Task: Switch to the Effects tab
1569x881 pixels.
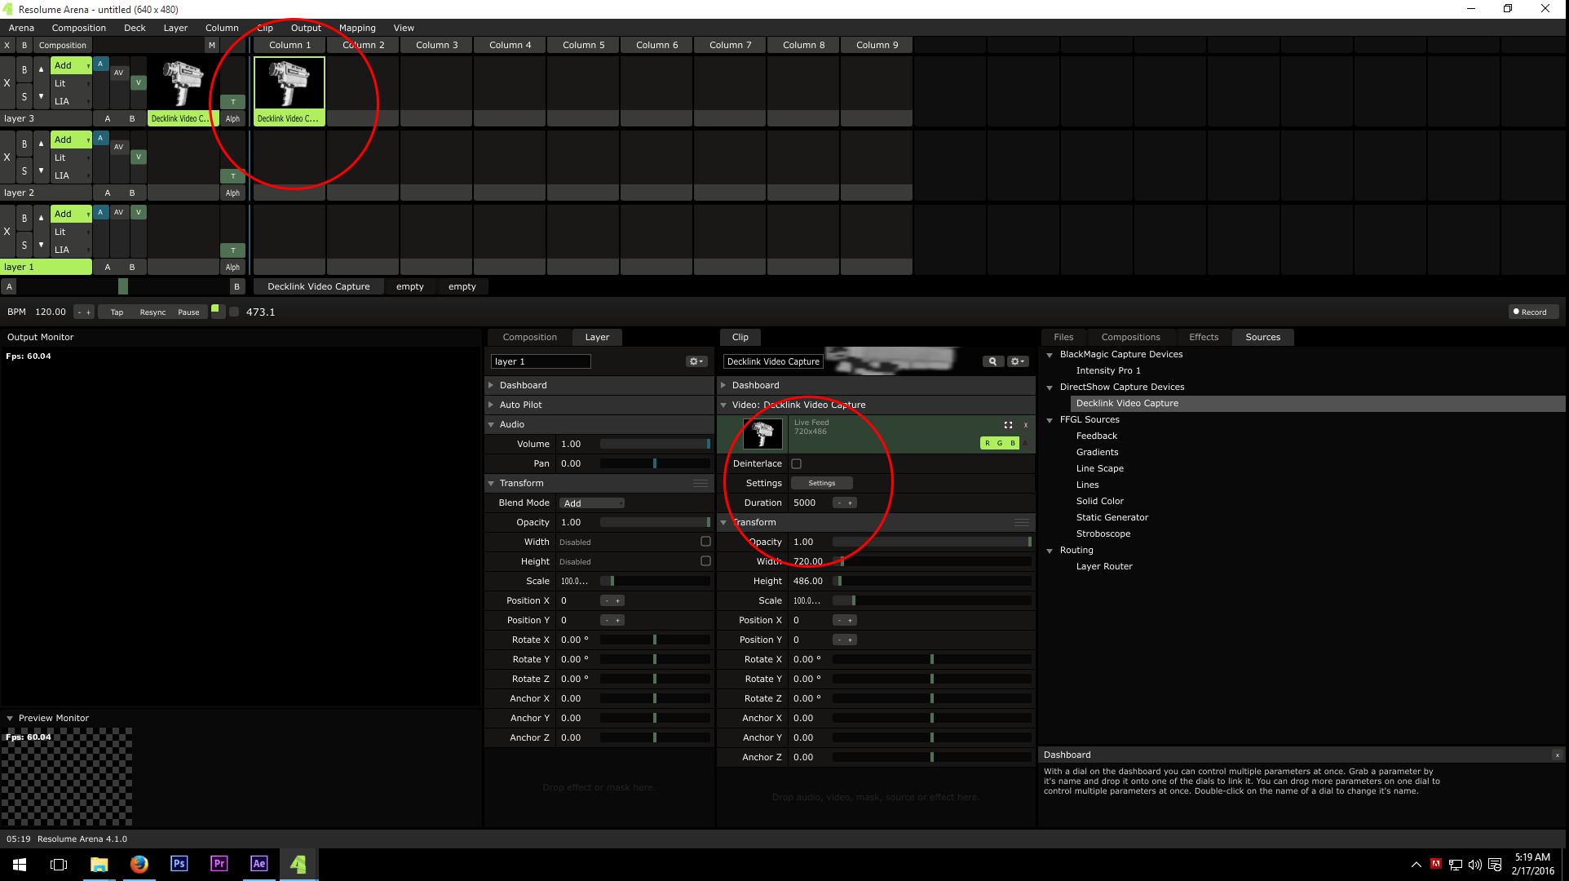Action: pos(1203,337)
